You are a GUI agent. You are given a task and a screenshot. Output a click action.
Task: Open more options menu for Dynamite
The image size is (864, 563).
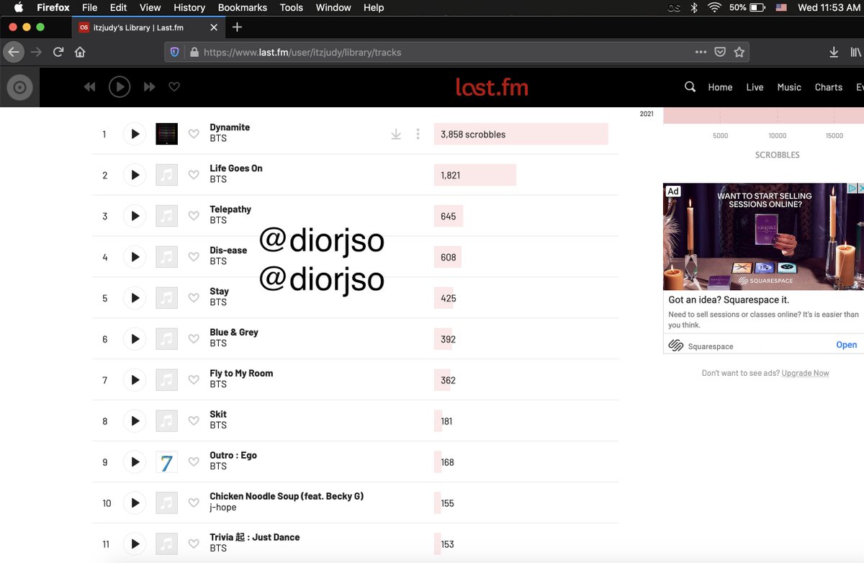pyautogui.click(x=418, y=134)
